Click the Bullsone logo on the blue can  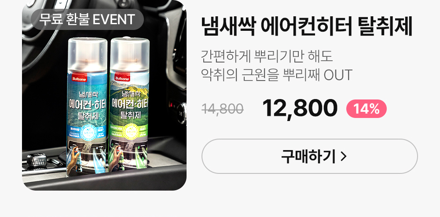[x=79, y=79]
